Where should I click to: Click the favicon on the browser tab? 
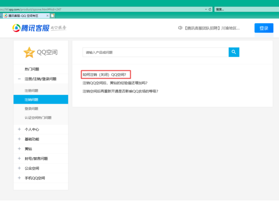(5, 15)
